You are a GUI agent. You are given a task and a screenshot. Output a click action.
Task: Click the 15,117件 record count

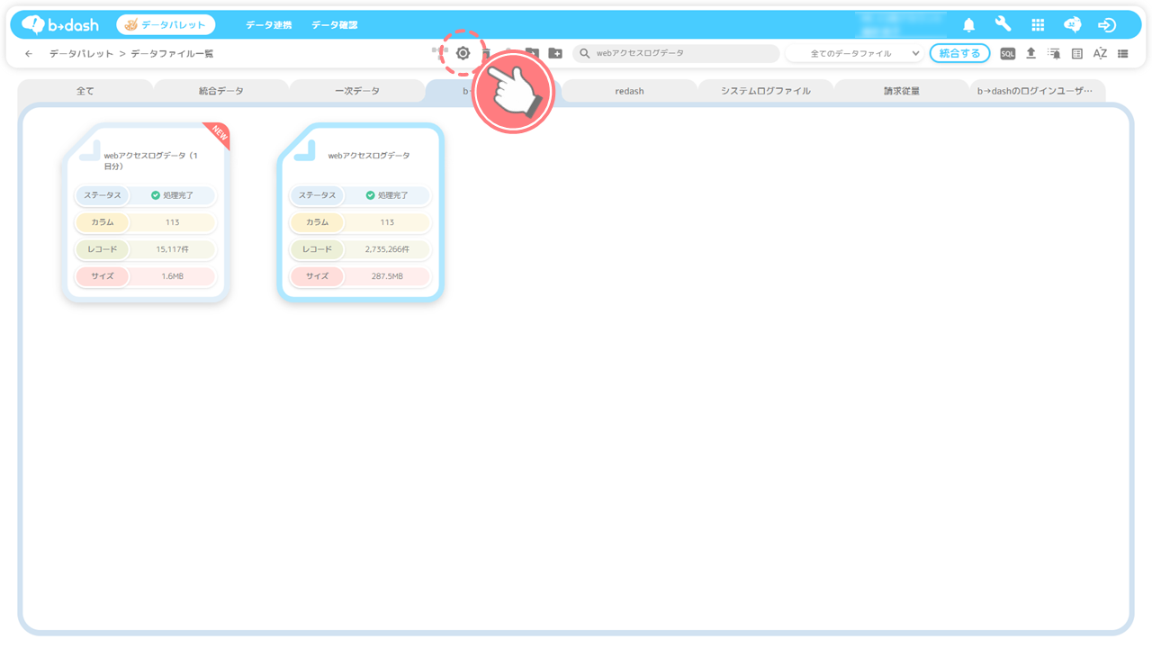tap(172, 249)
